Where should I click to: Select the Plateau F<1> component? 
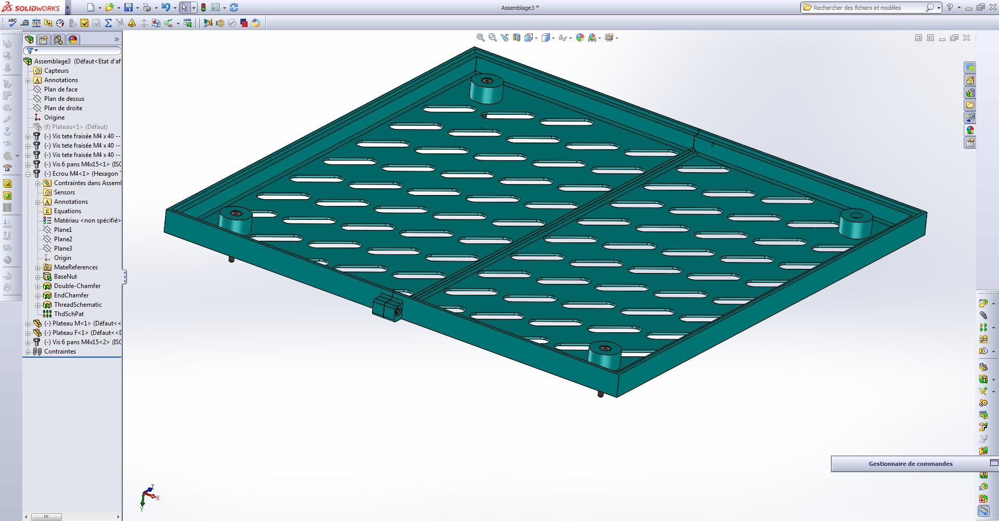[83, 333]
